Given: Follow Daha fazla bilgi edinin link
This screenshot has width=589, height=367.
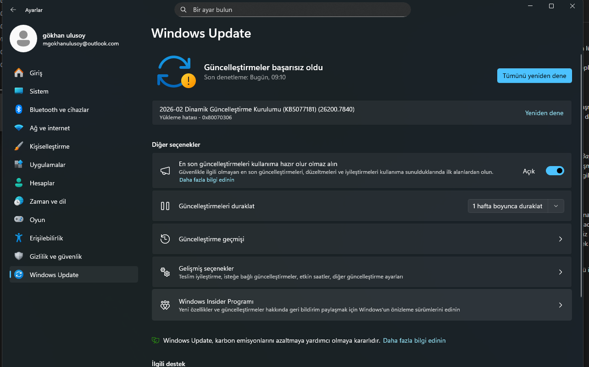Looking at the screenshot, I should (x=207, y=180).
